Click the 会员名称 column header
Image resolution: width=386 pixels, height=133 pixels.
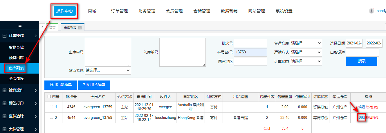[98, 97]
